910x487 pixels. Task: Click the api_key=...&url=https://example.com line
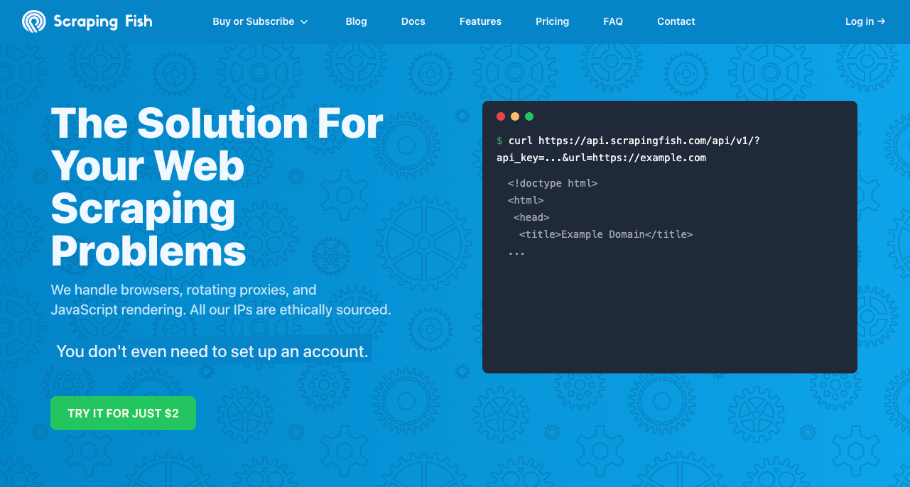click(x=601, y=158)
